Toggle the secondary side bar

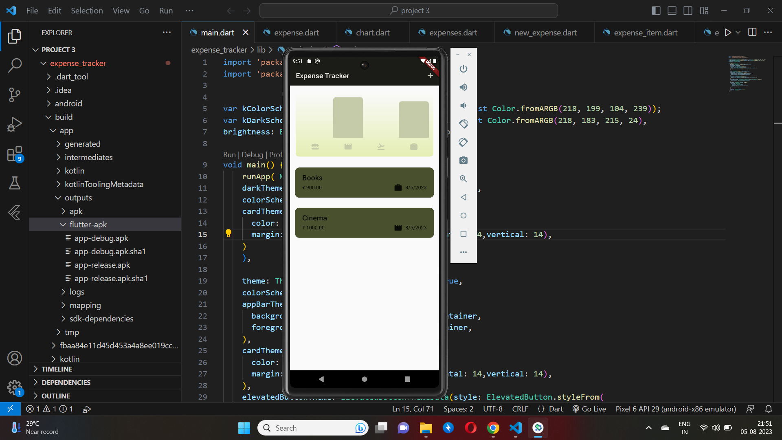688,11
